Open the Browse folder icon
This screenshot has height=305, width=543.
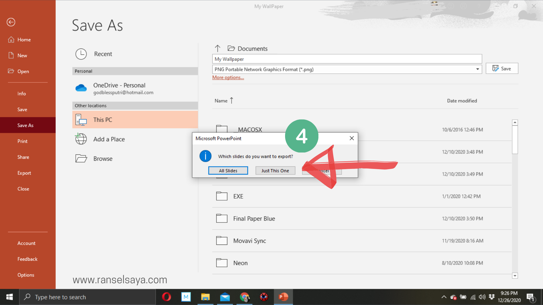[x=81, y=158]
